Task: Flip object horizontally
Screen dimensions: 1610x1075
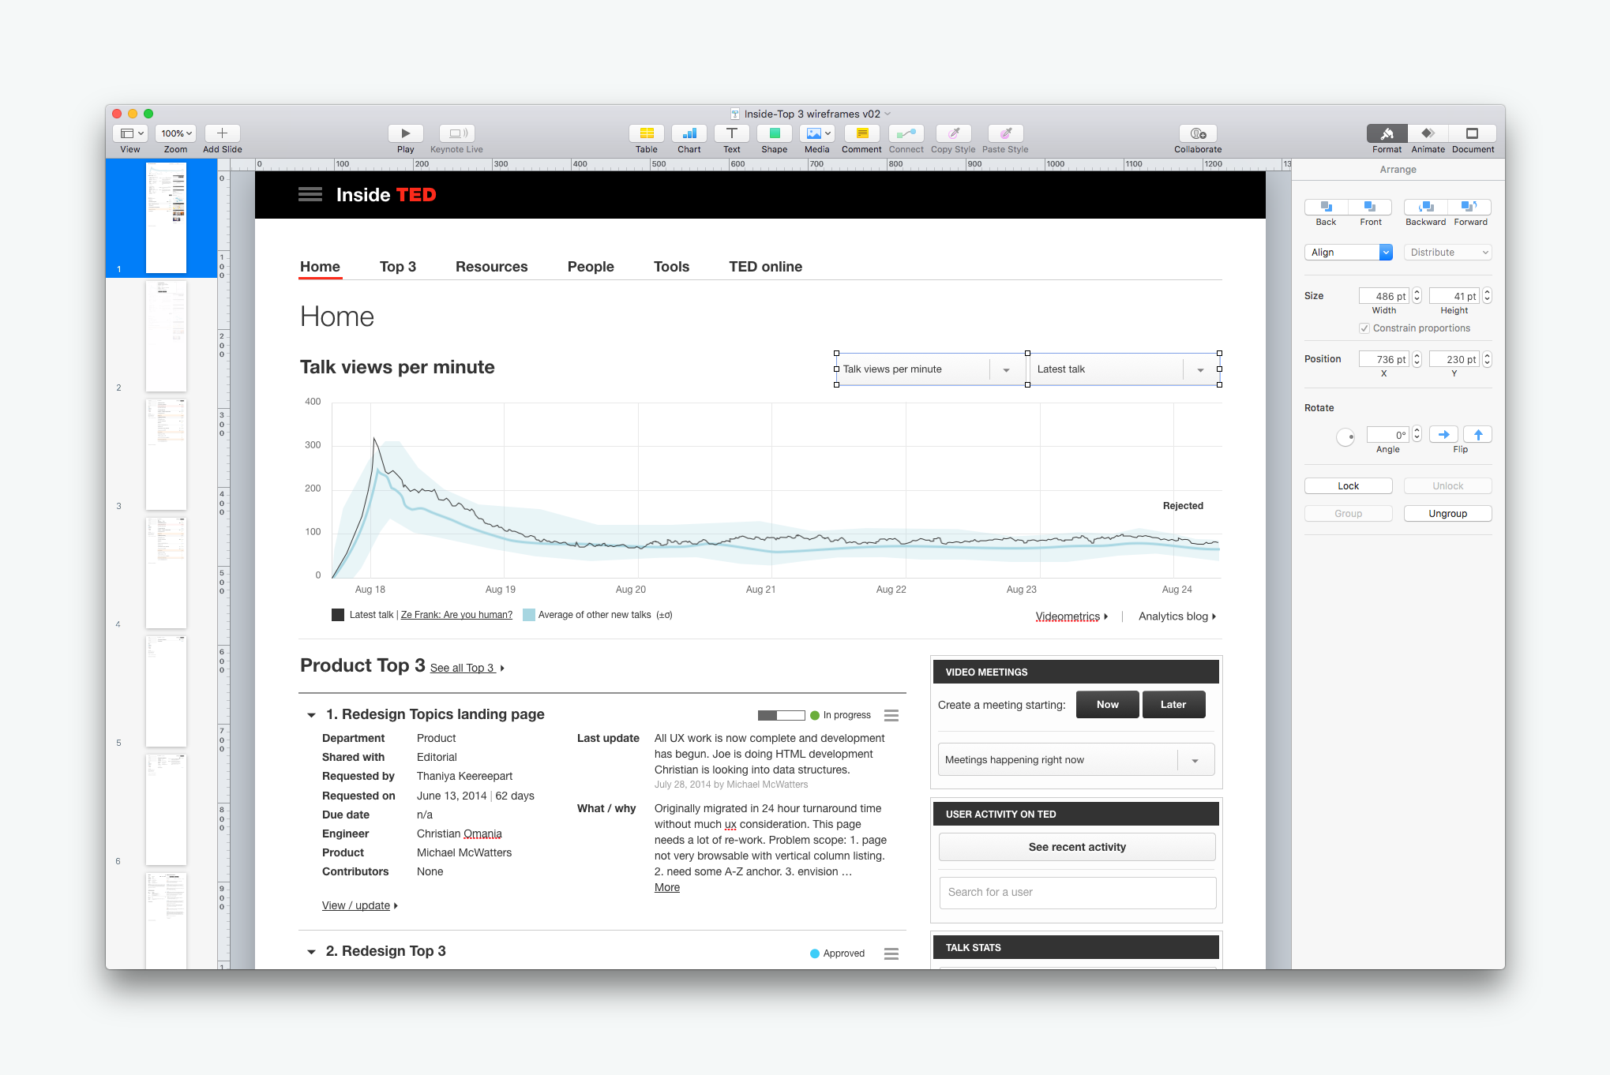Action: pos(1443,434)
